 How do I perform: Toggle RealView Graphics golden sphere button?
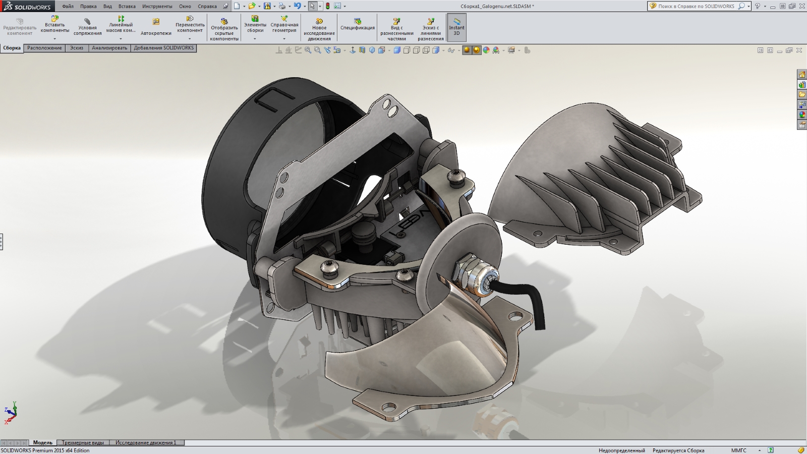[467, 50]
